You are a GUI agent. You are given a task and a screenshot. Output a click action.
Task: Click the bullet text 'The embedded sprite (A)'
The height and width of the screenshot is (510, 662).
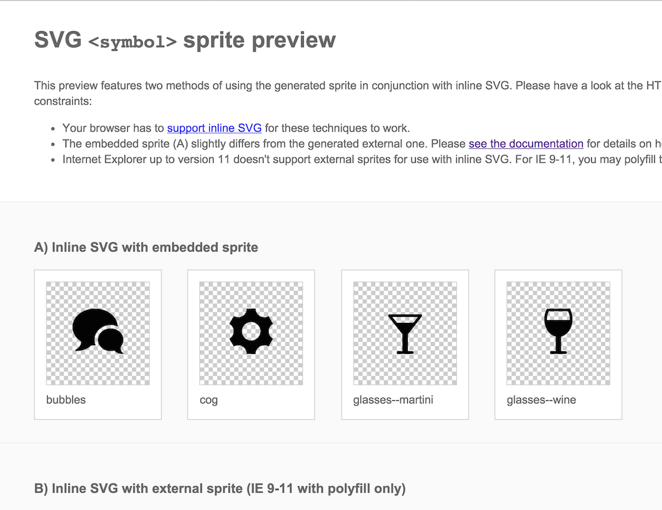tap(265, 144)
